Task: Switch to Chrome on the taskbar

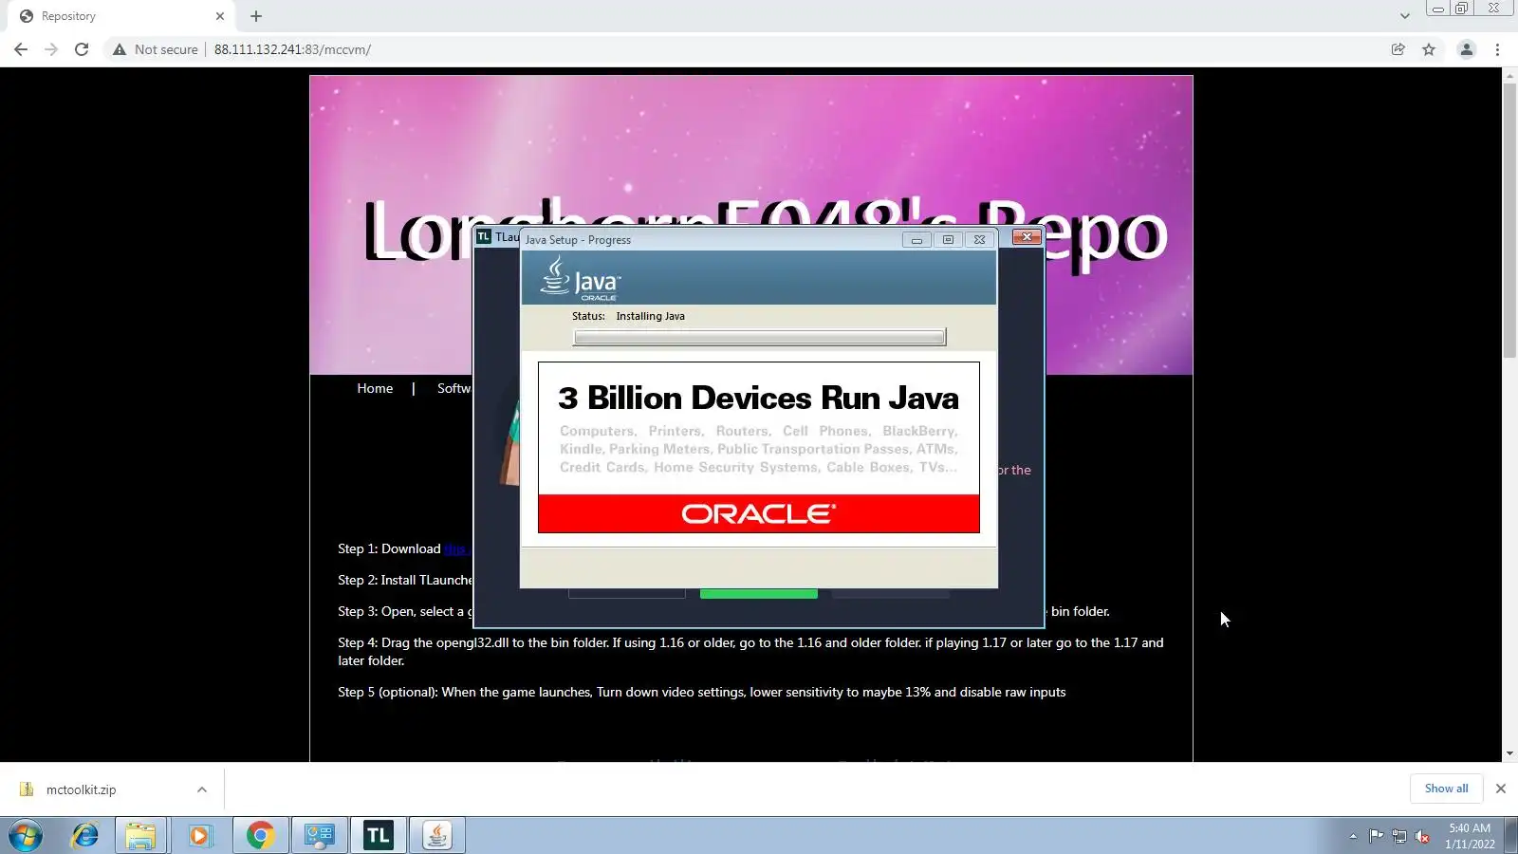Action: (260, 836)
